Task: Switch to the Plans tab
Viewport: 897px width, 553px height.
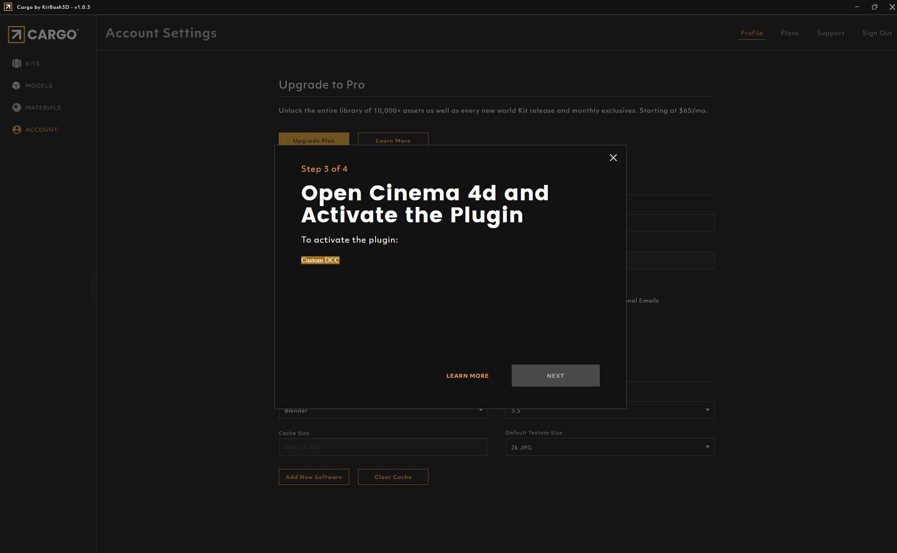Action: (790, 33)
